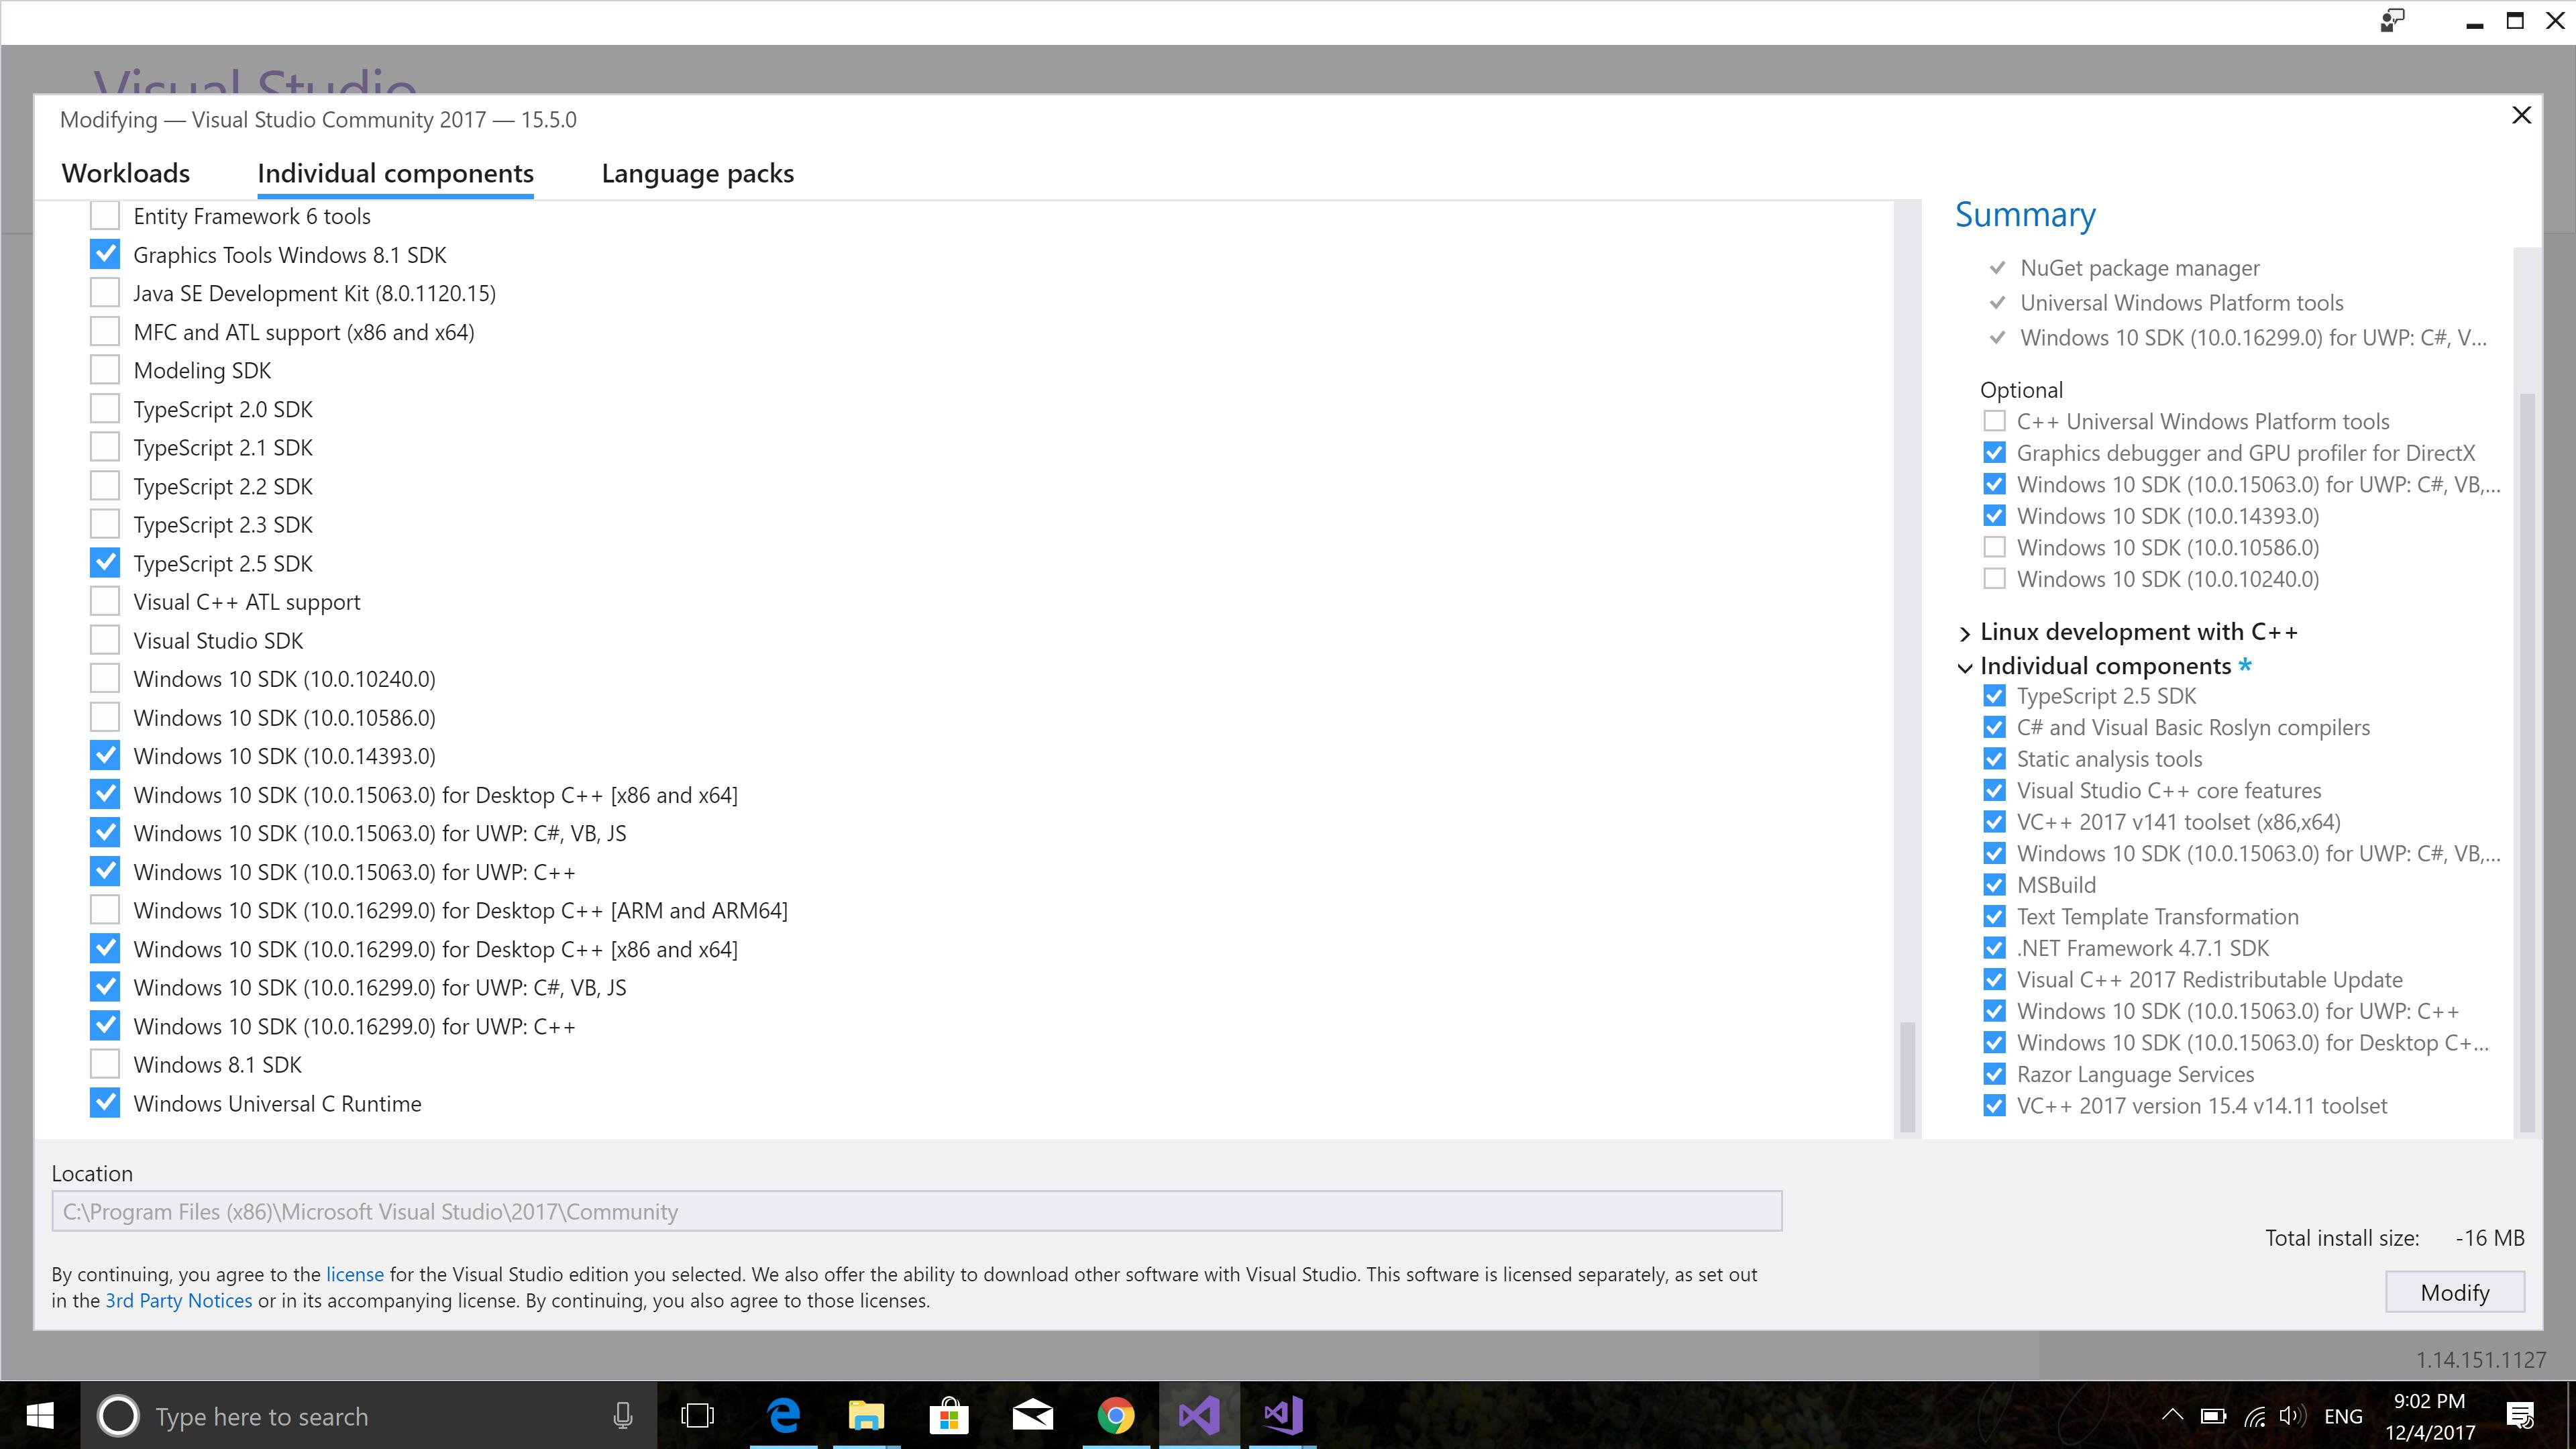Open the Language packs tab
The image size is (2576, 1449).
pos(698,173)
